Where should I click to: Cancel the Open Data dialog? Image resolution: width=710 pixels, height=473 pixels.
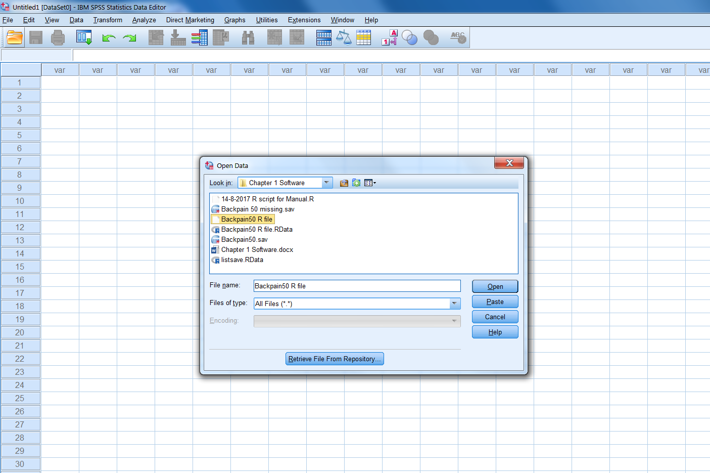click(495, 317)
